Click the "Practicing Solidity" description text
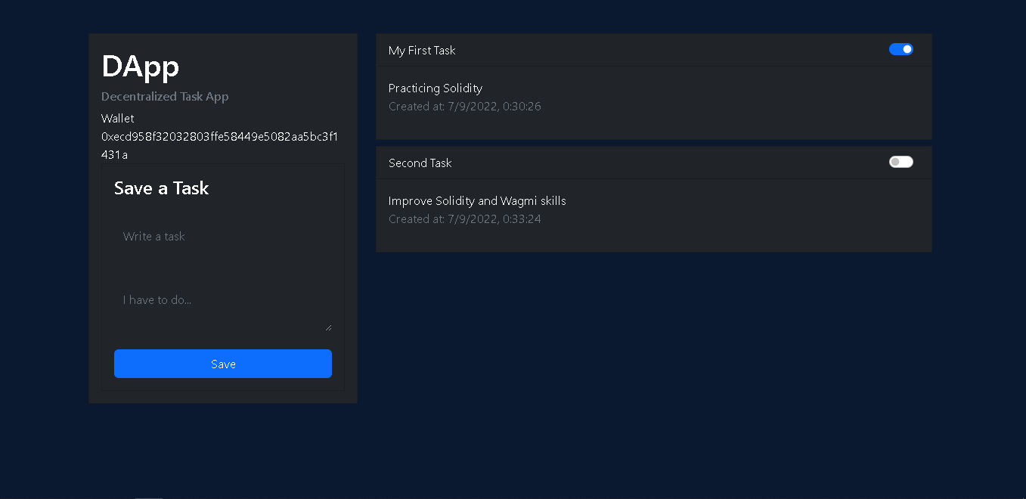This screenshot has width=1026, height=499. 436,88
